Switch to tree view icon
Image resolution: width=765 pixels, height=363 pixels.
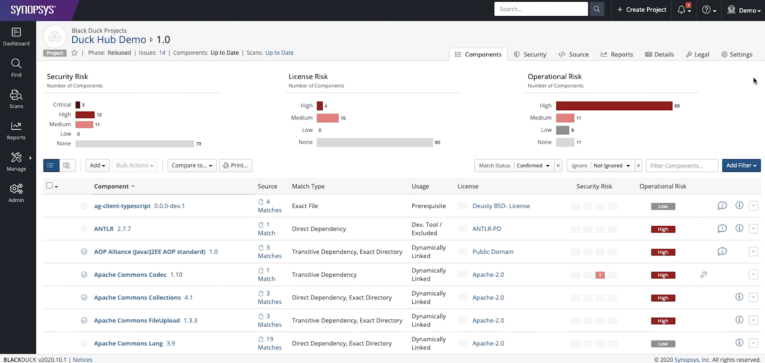click(67, 166)
